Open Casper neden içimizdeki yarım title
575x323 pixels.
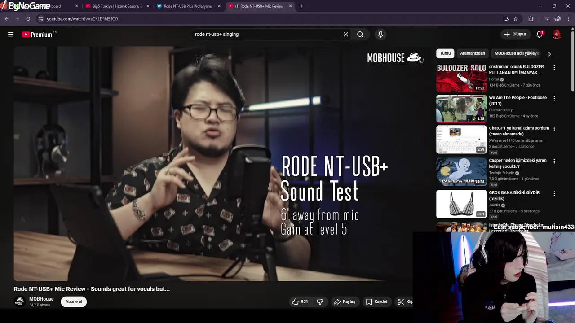click(517, 163)
